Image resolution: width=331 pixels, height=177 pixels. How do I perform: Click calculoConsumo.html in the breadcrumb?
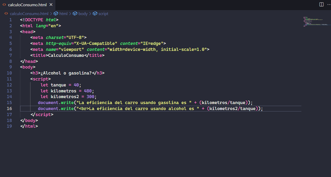click(29, 13)
